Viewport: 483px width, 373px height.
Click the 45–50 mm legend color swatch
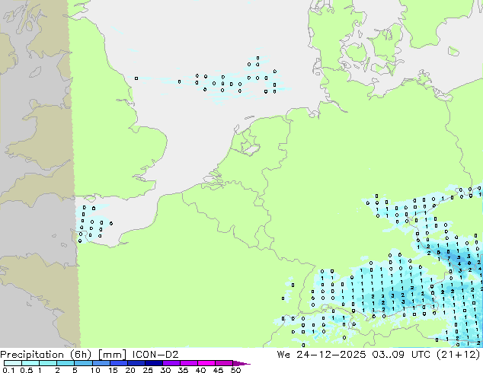(224, 363)
